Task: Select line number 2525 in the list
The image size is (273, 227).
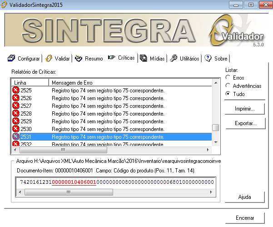Action: click(x=26, y=91)
